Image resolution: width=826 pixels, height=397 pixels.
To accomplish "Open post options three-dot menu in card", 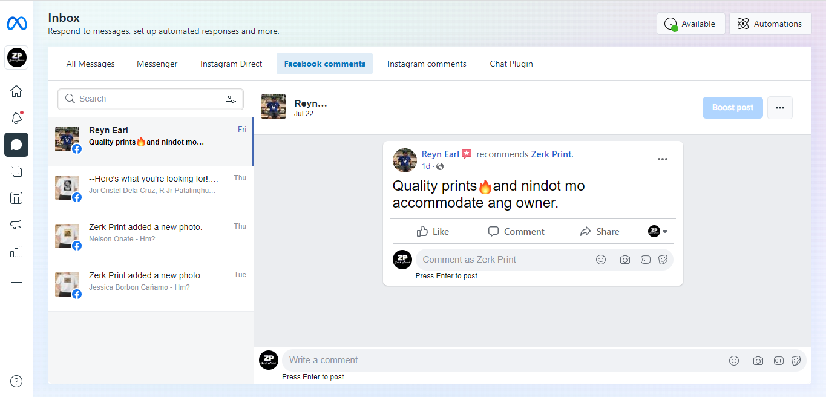I will pyautogui.click(x=663, y=159).
